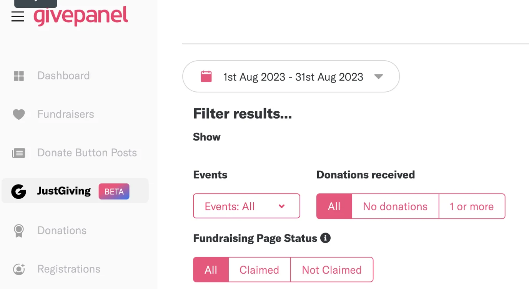This screenshot has height=289, width=529.
Task: Click the givepanel logo
Action: tap(80, 16)
